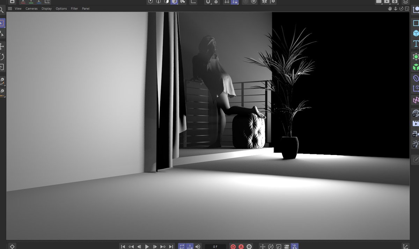The width and height of the screenshot is (419, 249).
Task: Open the viewport hamburger menu
Action: pyautogui.click(x=10, y=8)
